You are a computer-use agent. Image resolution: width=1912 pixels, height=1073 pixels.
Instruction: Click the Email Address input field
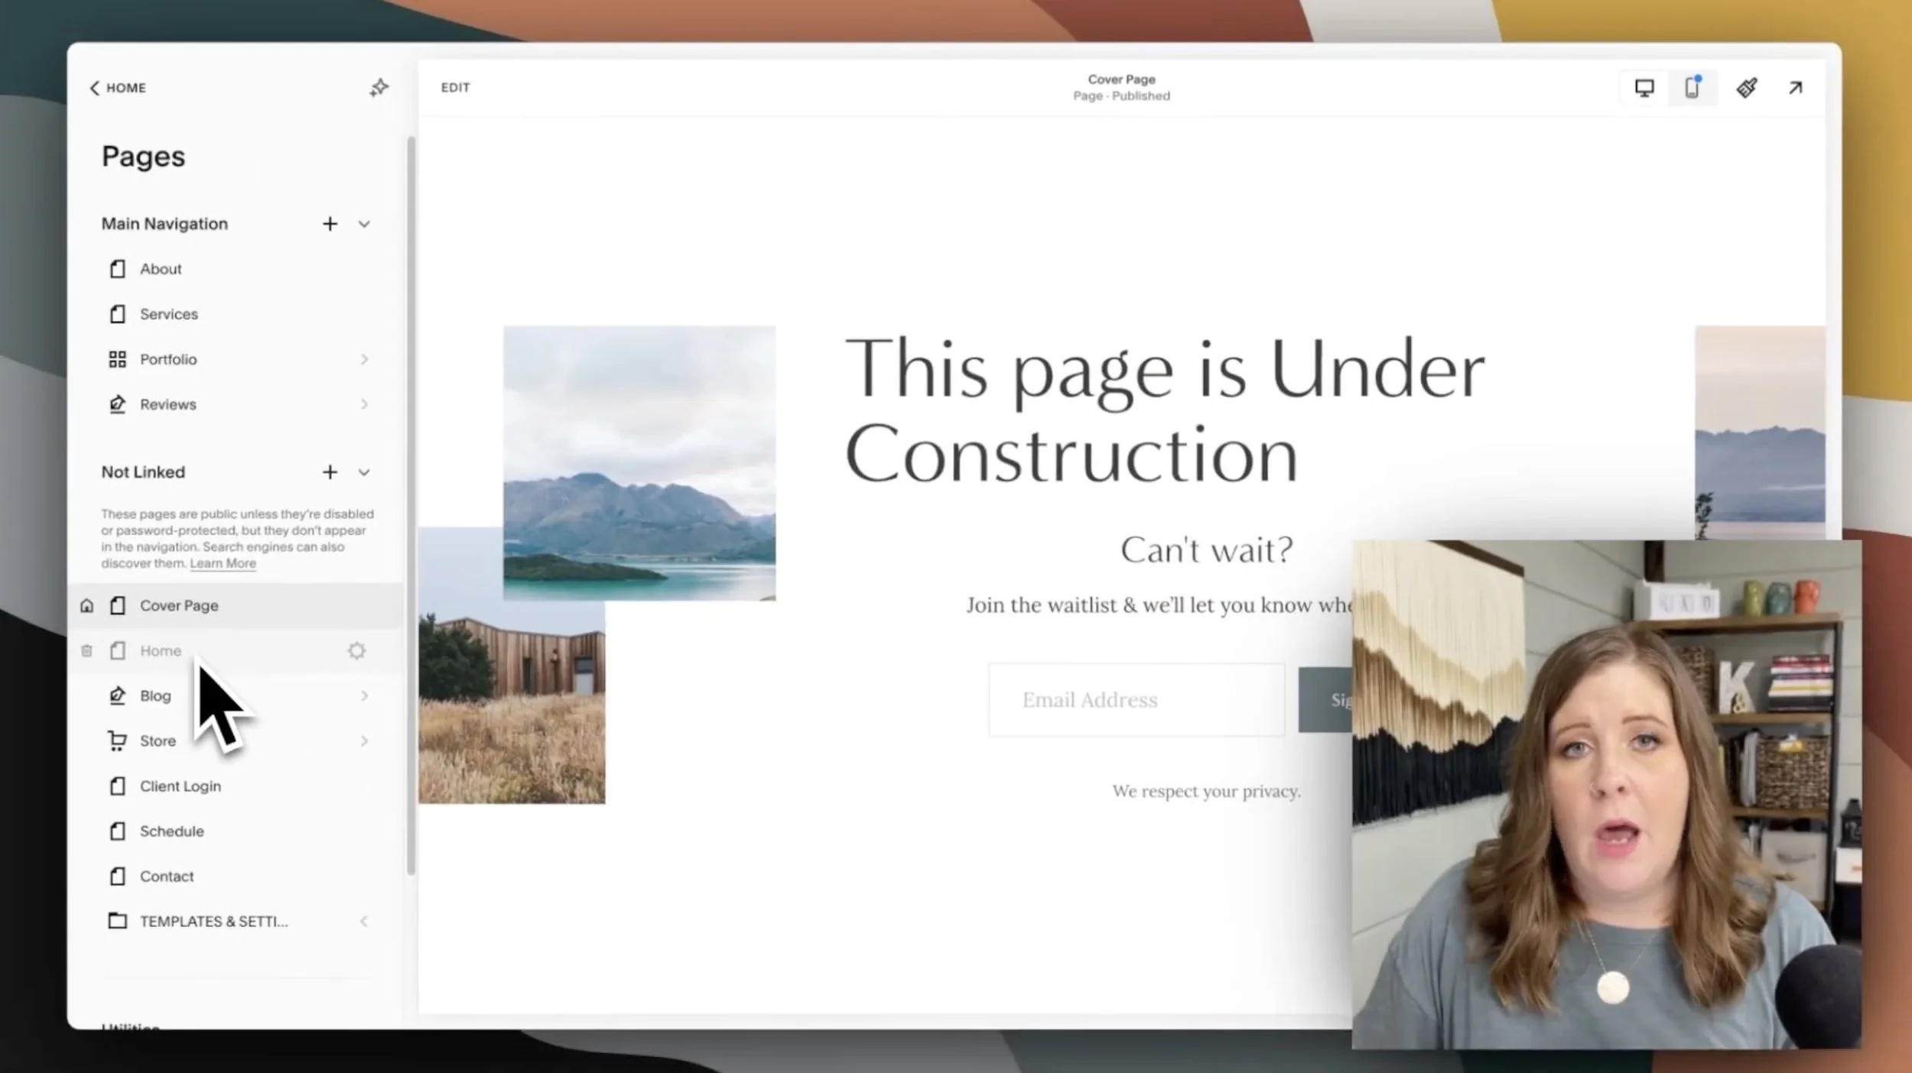1136,699
